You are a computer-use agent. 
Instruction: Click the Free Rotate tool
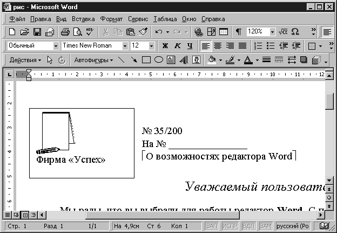point(62,60)
